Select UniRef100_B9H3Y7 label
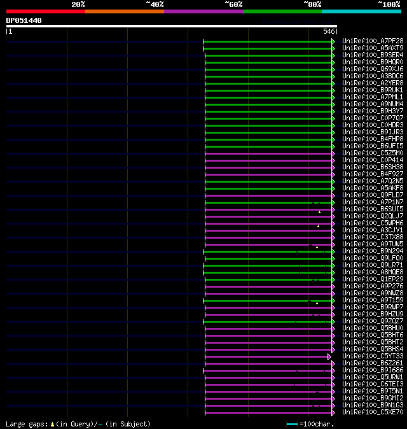 click(x=373, y=111)
